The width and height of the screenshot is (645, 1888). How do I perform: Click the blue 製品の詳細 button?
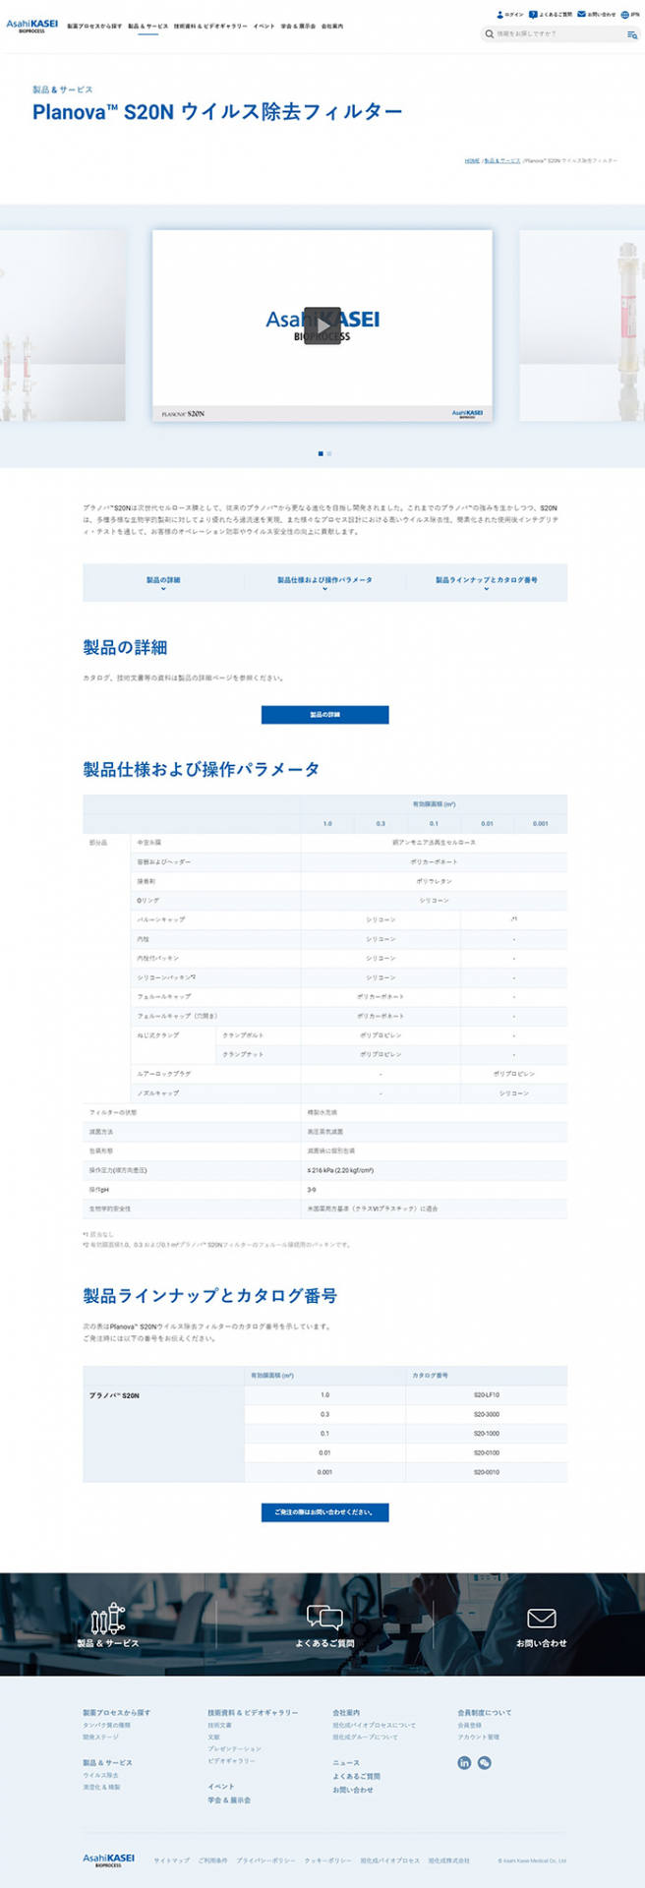click(x=324, y=715)
